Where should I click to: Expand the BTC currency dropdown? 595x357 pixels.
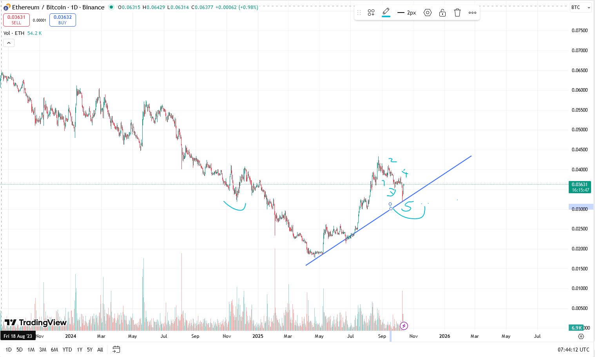[x=580, y=7]
